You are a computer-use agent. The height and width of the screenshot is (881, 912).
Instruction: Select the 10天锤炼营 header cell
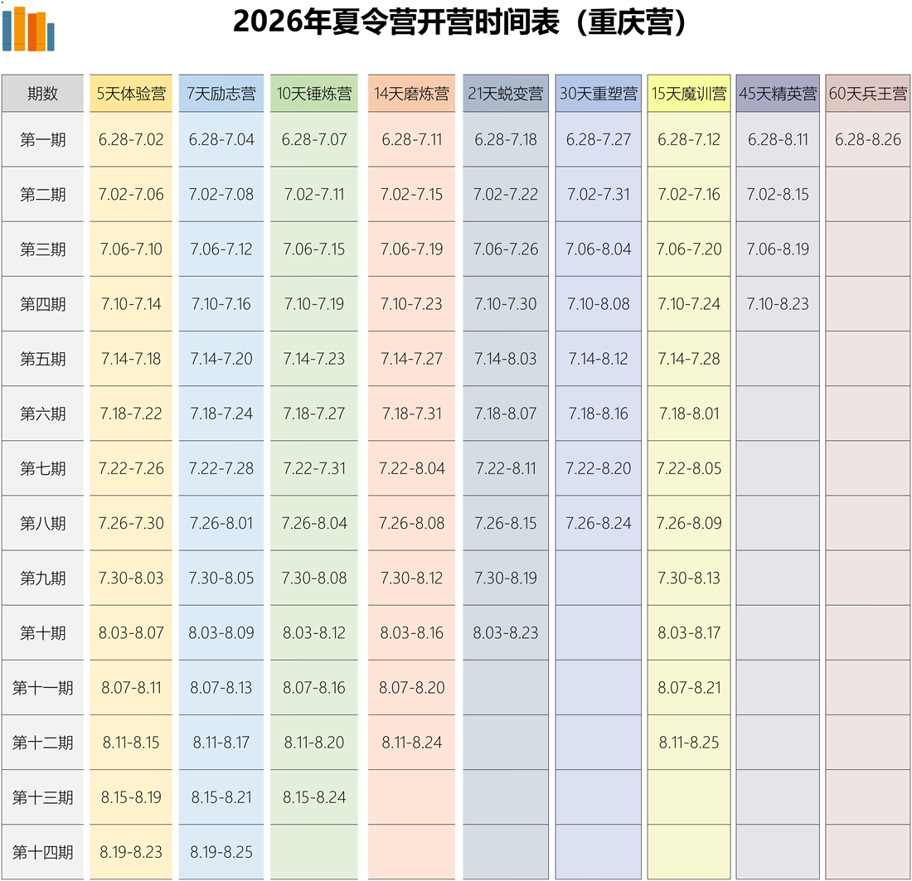(x=314, y=94)
